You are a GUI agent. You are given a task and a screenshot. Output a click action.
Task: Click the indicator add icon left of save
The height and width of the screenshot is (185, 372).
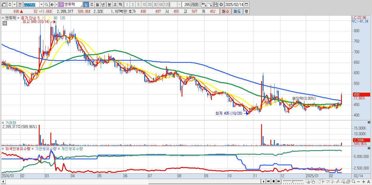click(204, 4)
